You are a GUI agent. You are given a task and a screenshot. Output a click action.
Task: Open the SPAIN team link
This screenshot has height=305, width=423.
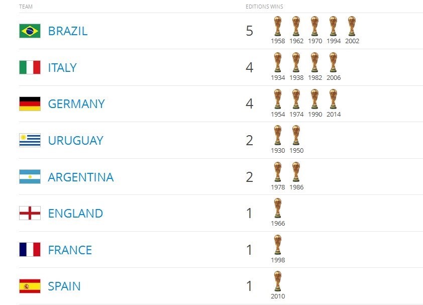(64, 286)
